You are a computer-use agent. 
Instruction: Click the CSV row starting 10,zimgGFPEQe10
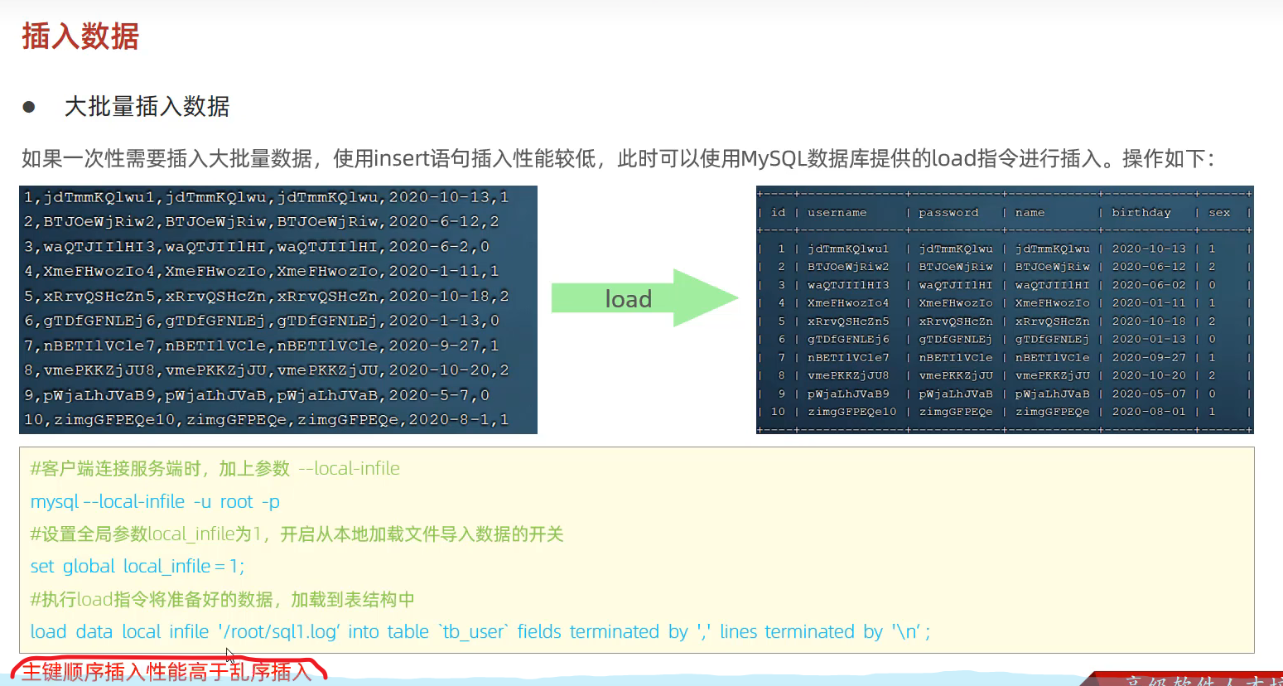(x=266, y=419)
